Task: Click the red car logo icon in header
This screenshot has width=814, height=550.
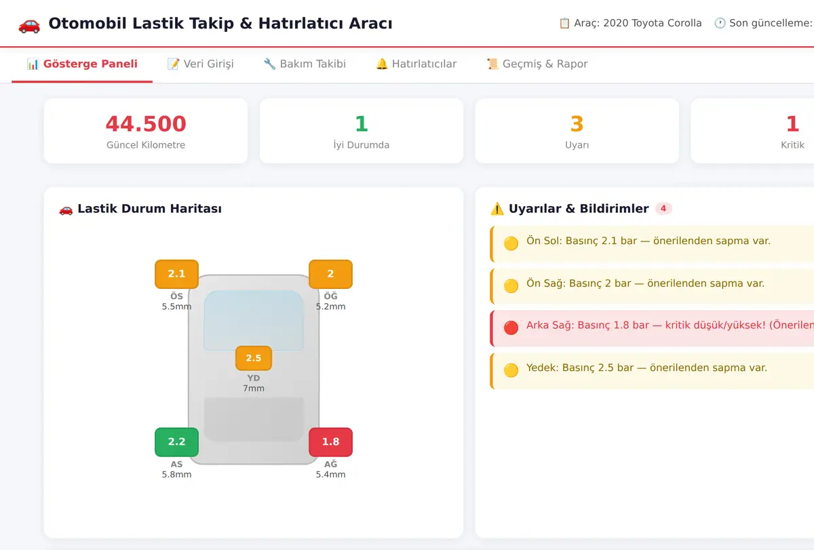Action: (x=29, y=24)
